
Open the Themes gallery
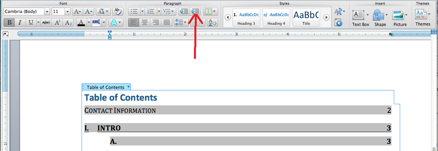423,18
